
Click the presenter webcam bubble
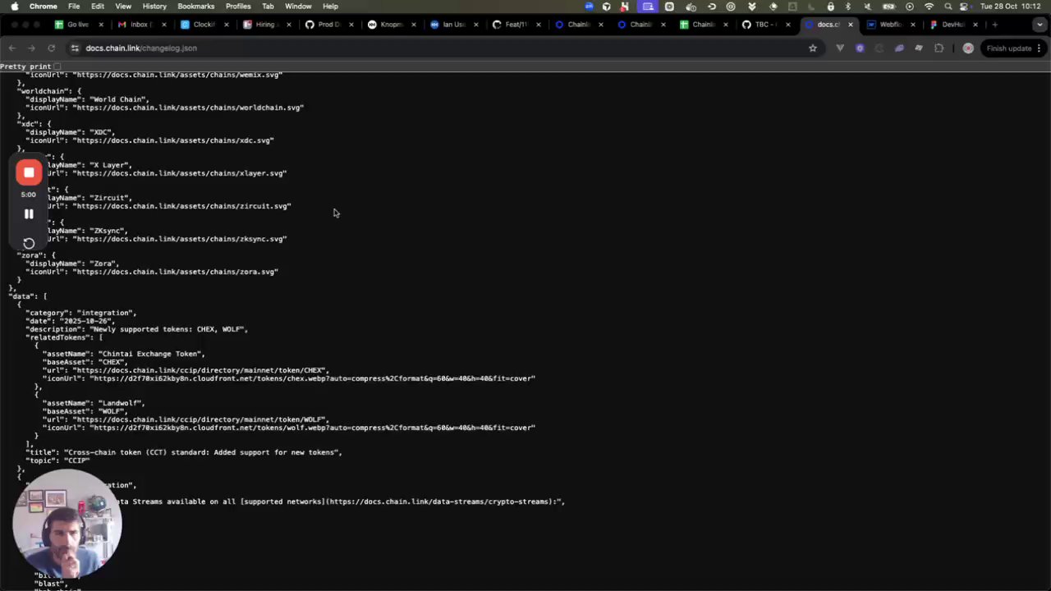tap(67, 524)
